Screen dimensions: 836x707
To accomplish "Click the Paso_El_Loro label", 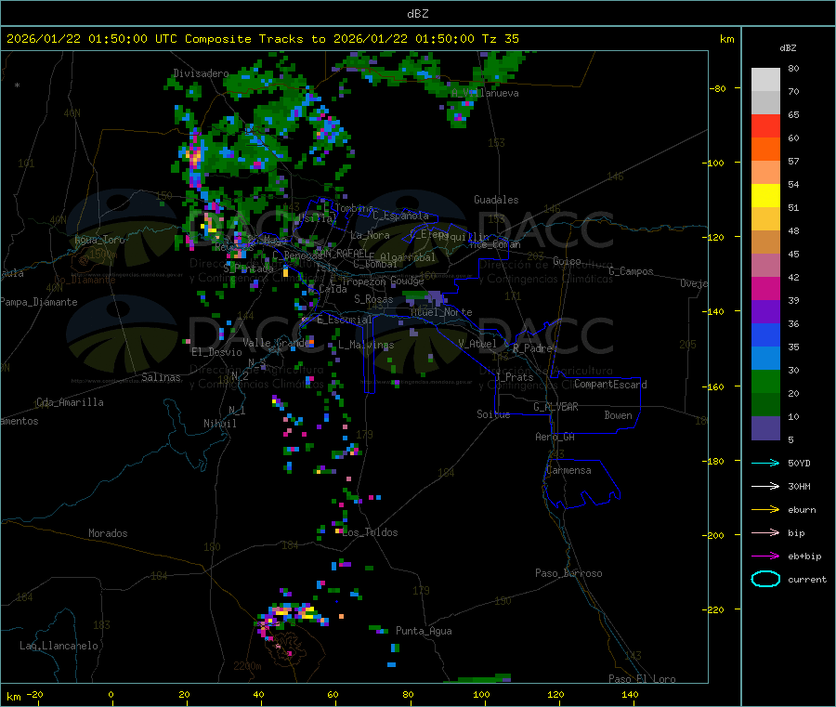I will [642, 679].
